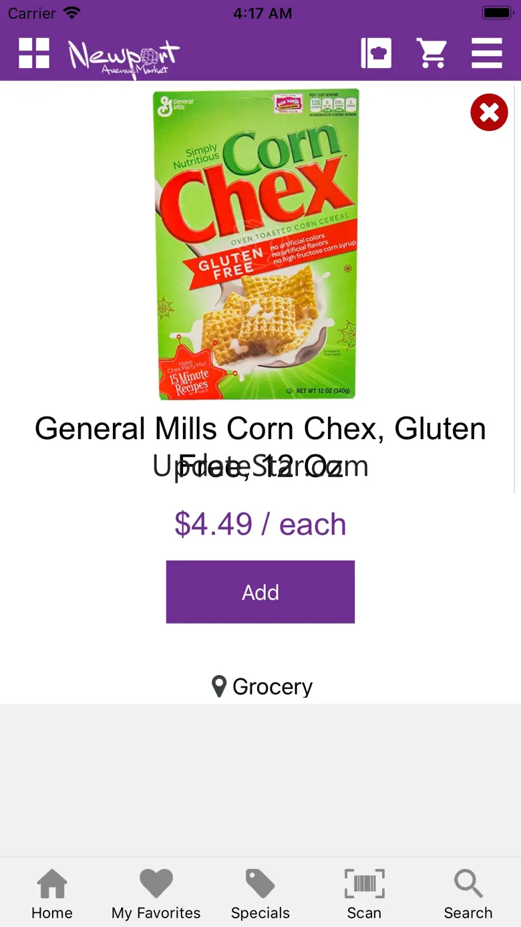Tap the Newport Avenue Market logo
The height and width of the screenshot is (927, 521).
[124, 57]
